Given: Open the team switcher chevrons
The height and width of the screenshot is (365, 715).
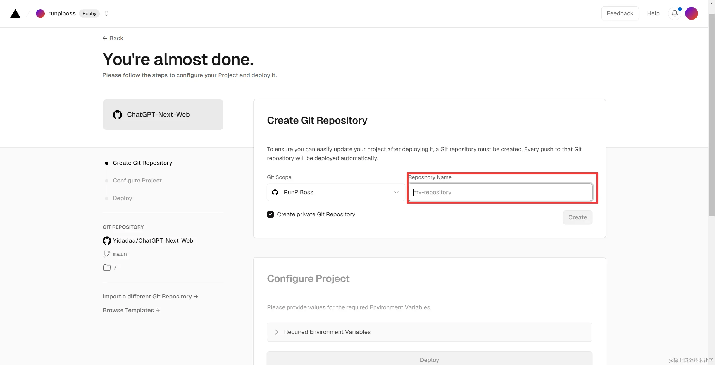Looking at the screenshot, I should pyautogui.click(x=106, y=13).
